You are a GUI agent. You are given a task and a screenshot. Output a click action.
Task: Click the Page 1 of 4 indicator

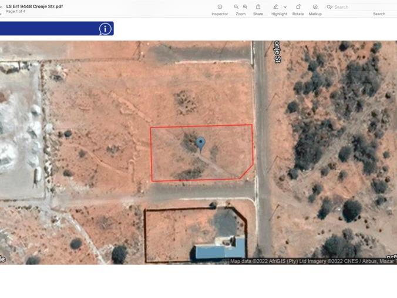pyautogui.click(x=16, y=11)
